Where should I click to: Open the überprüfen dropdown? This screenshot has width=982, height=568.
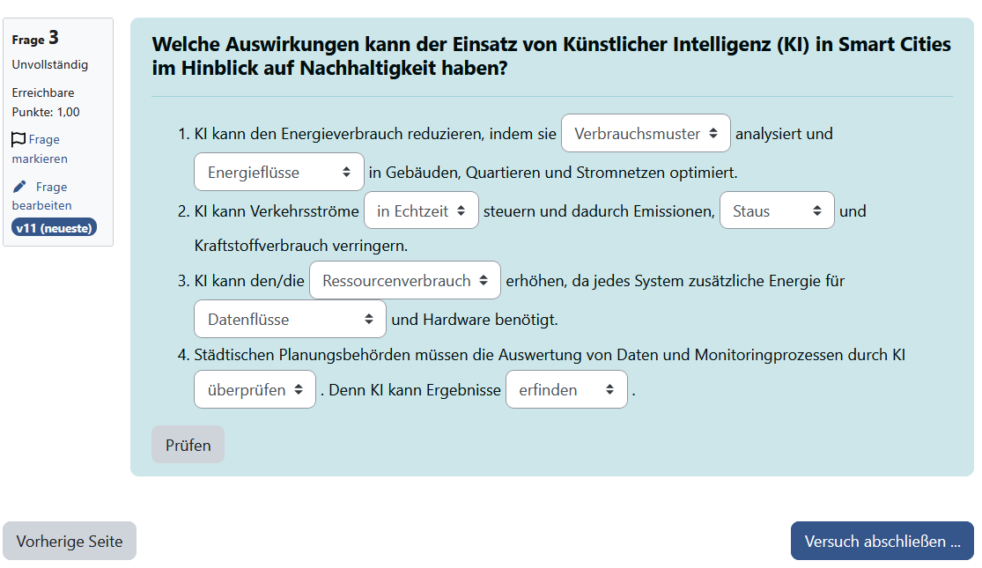(x=255, y=389)
